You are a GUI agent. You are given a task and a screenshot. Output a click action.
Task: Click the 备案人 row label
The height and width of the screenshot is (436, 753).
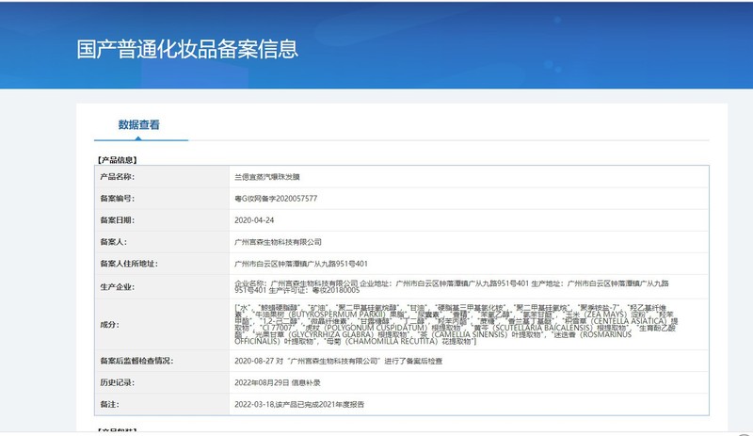point(113,242)
